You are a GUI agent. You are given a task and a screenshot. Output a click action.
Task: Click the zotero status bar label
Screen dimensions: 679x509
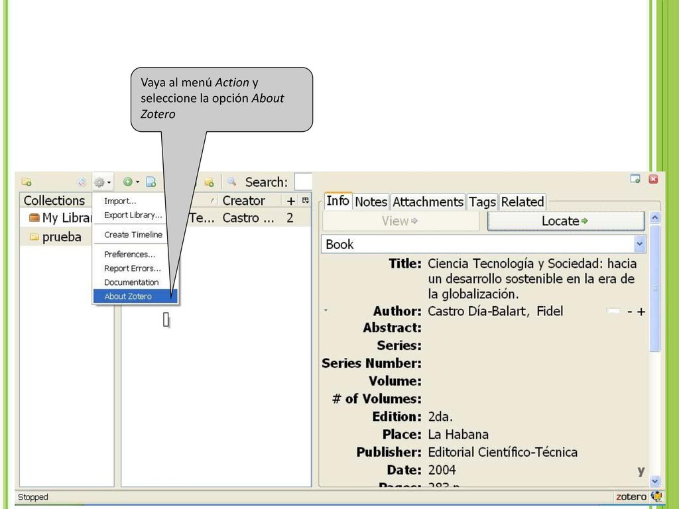click(631, 497)
